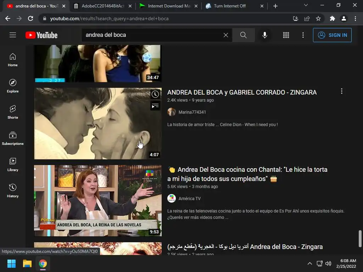Click the install app icon in address bar
This screenshot has height=272, width=363.
[x=295, y=18]
